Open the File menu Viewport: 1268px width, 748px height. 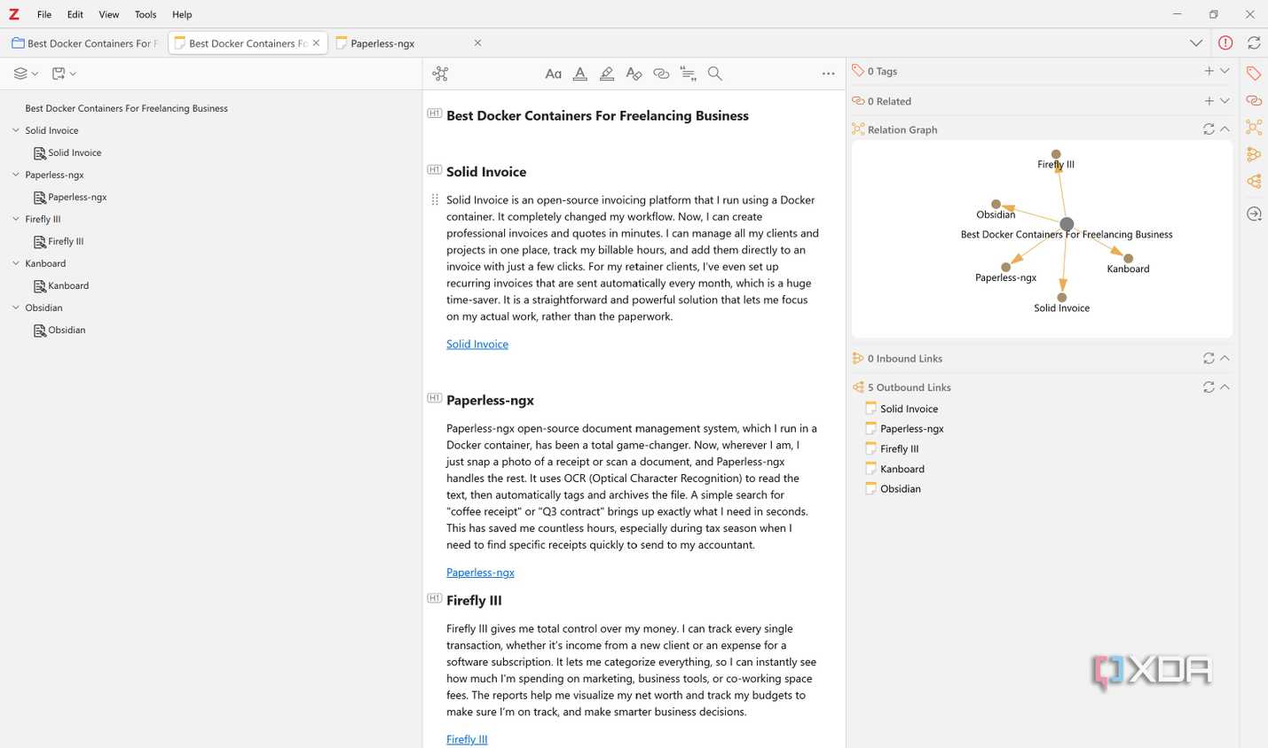44,14
